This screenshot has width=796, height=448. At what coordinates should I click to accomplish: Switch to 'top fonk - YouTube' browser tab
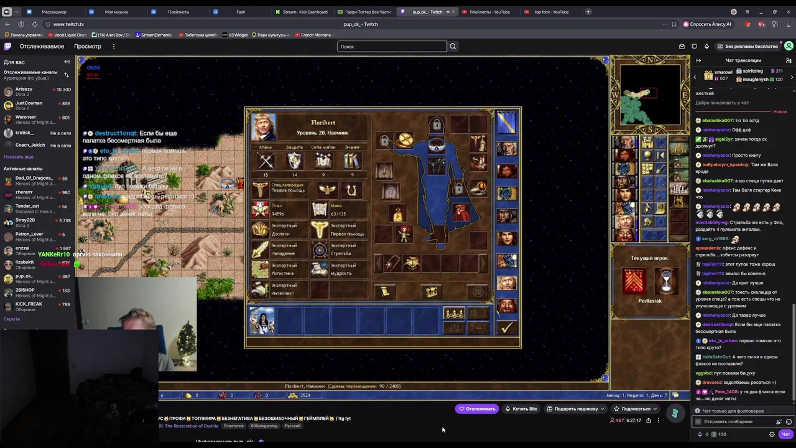[x=550, y=12]
